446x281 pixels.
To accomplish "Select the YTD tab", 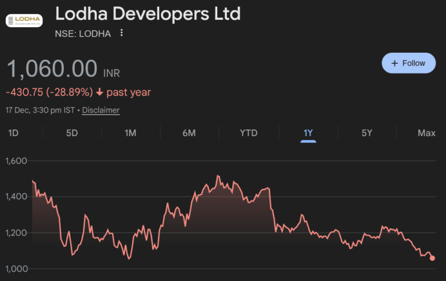I will click(x=249, y=133).
